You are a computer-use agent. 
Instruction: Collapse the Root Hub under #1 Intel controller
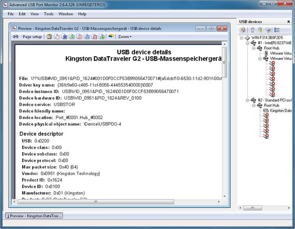[x=254, y=48]
